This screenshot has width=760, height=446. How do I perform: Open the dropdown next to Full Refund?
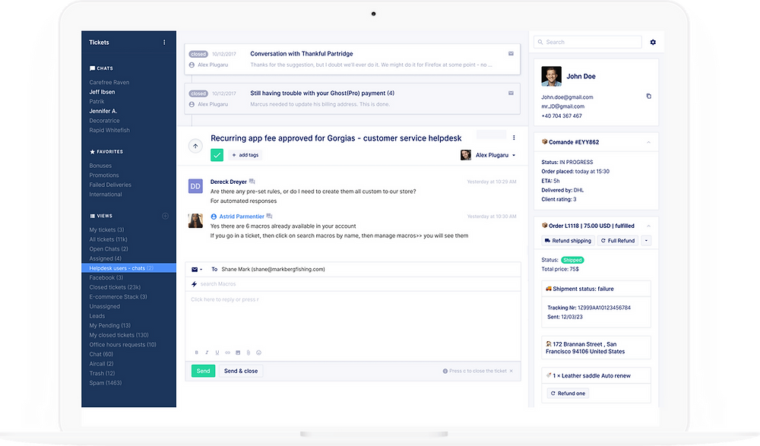click(646, 240)
